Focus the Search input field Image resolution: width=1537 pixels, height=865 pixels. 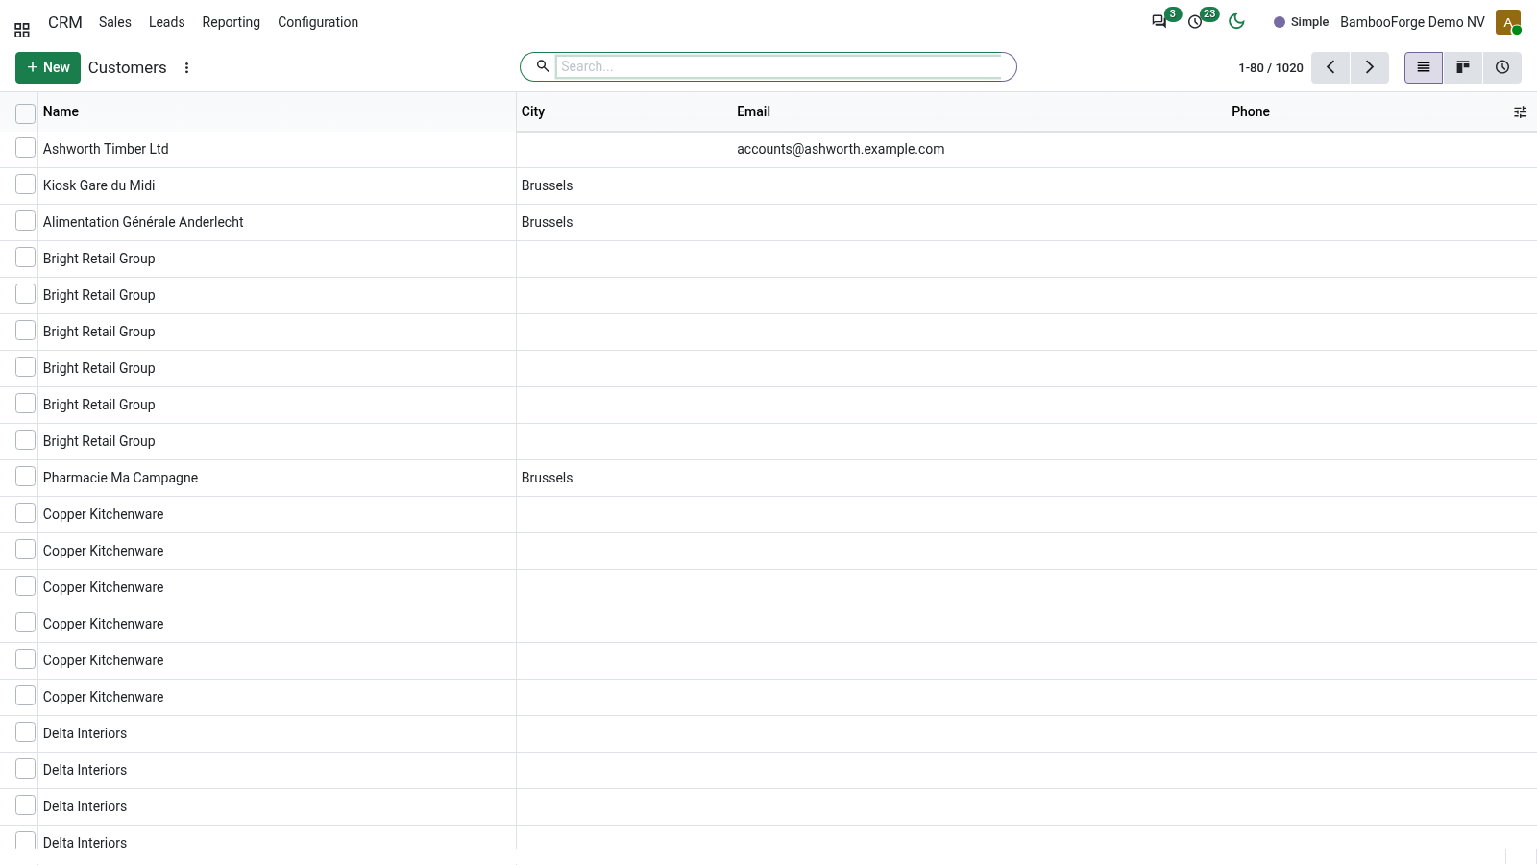point(780,66)
